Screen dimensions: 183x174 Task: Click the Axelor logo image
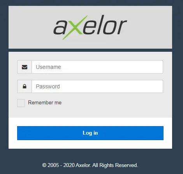(x=90, y=27)
